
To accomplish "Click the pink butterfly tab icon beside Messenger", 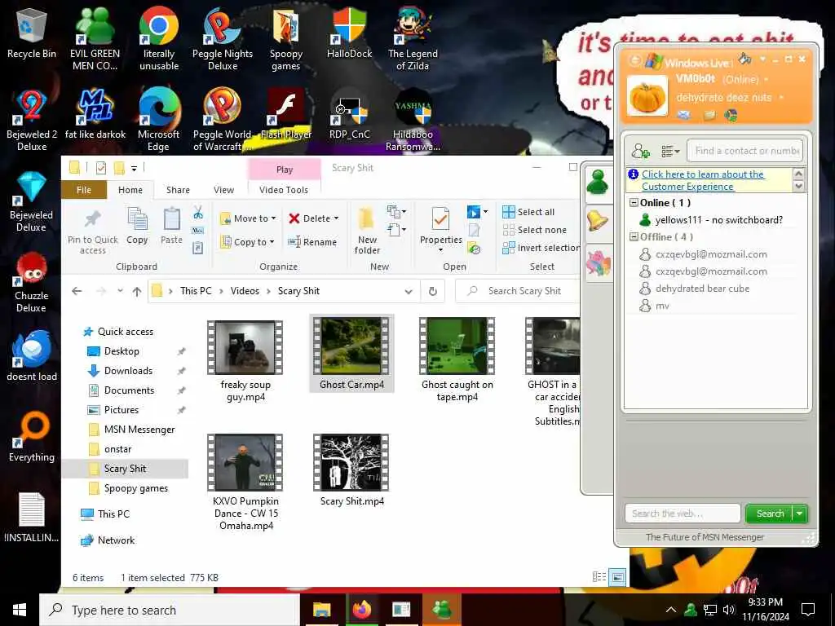I will [x=598, y=263].
